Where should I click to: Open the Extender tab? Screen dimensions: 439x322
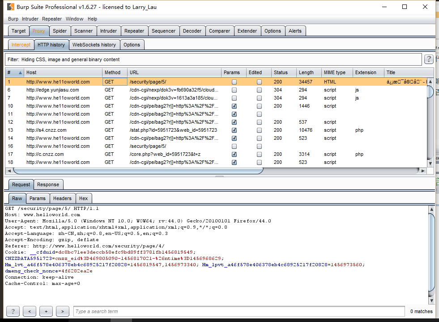[247, 31]
